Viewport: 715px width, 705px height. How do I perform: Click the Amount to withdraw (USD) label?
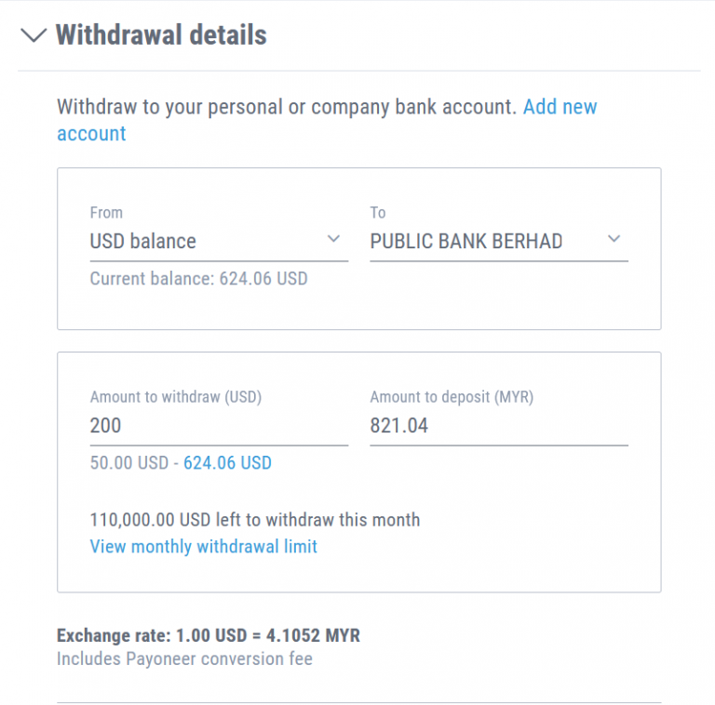[x=176, y=397]
